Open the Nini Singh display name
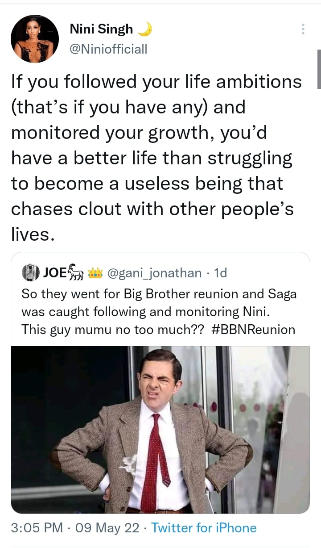The height and width of the screenshot is (548, 321). coord(101,29)
